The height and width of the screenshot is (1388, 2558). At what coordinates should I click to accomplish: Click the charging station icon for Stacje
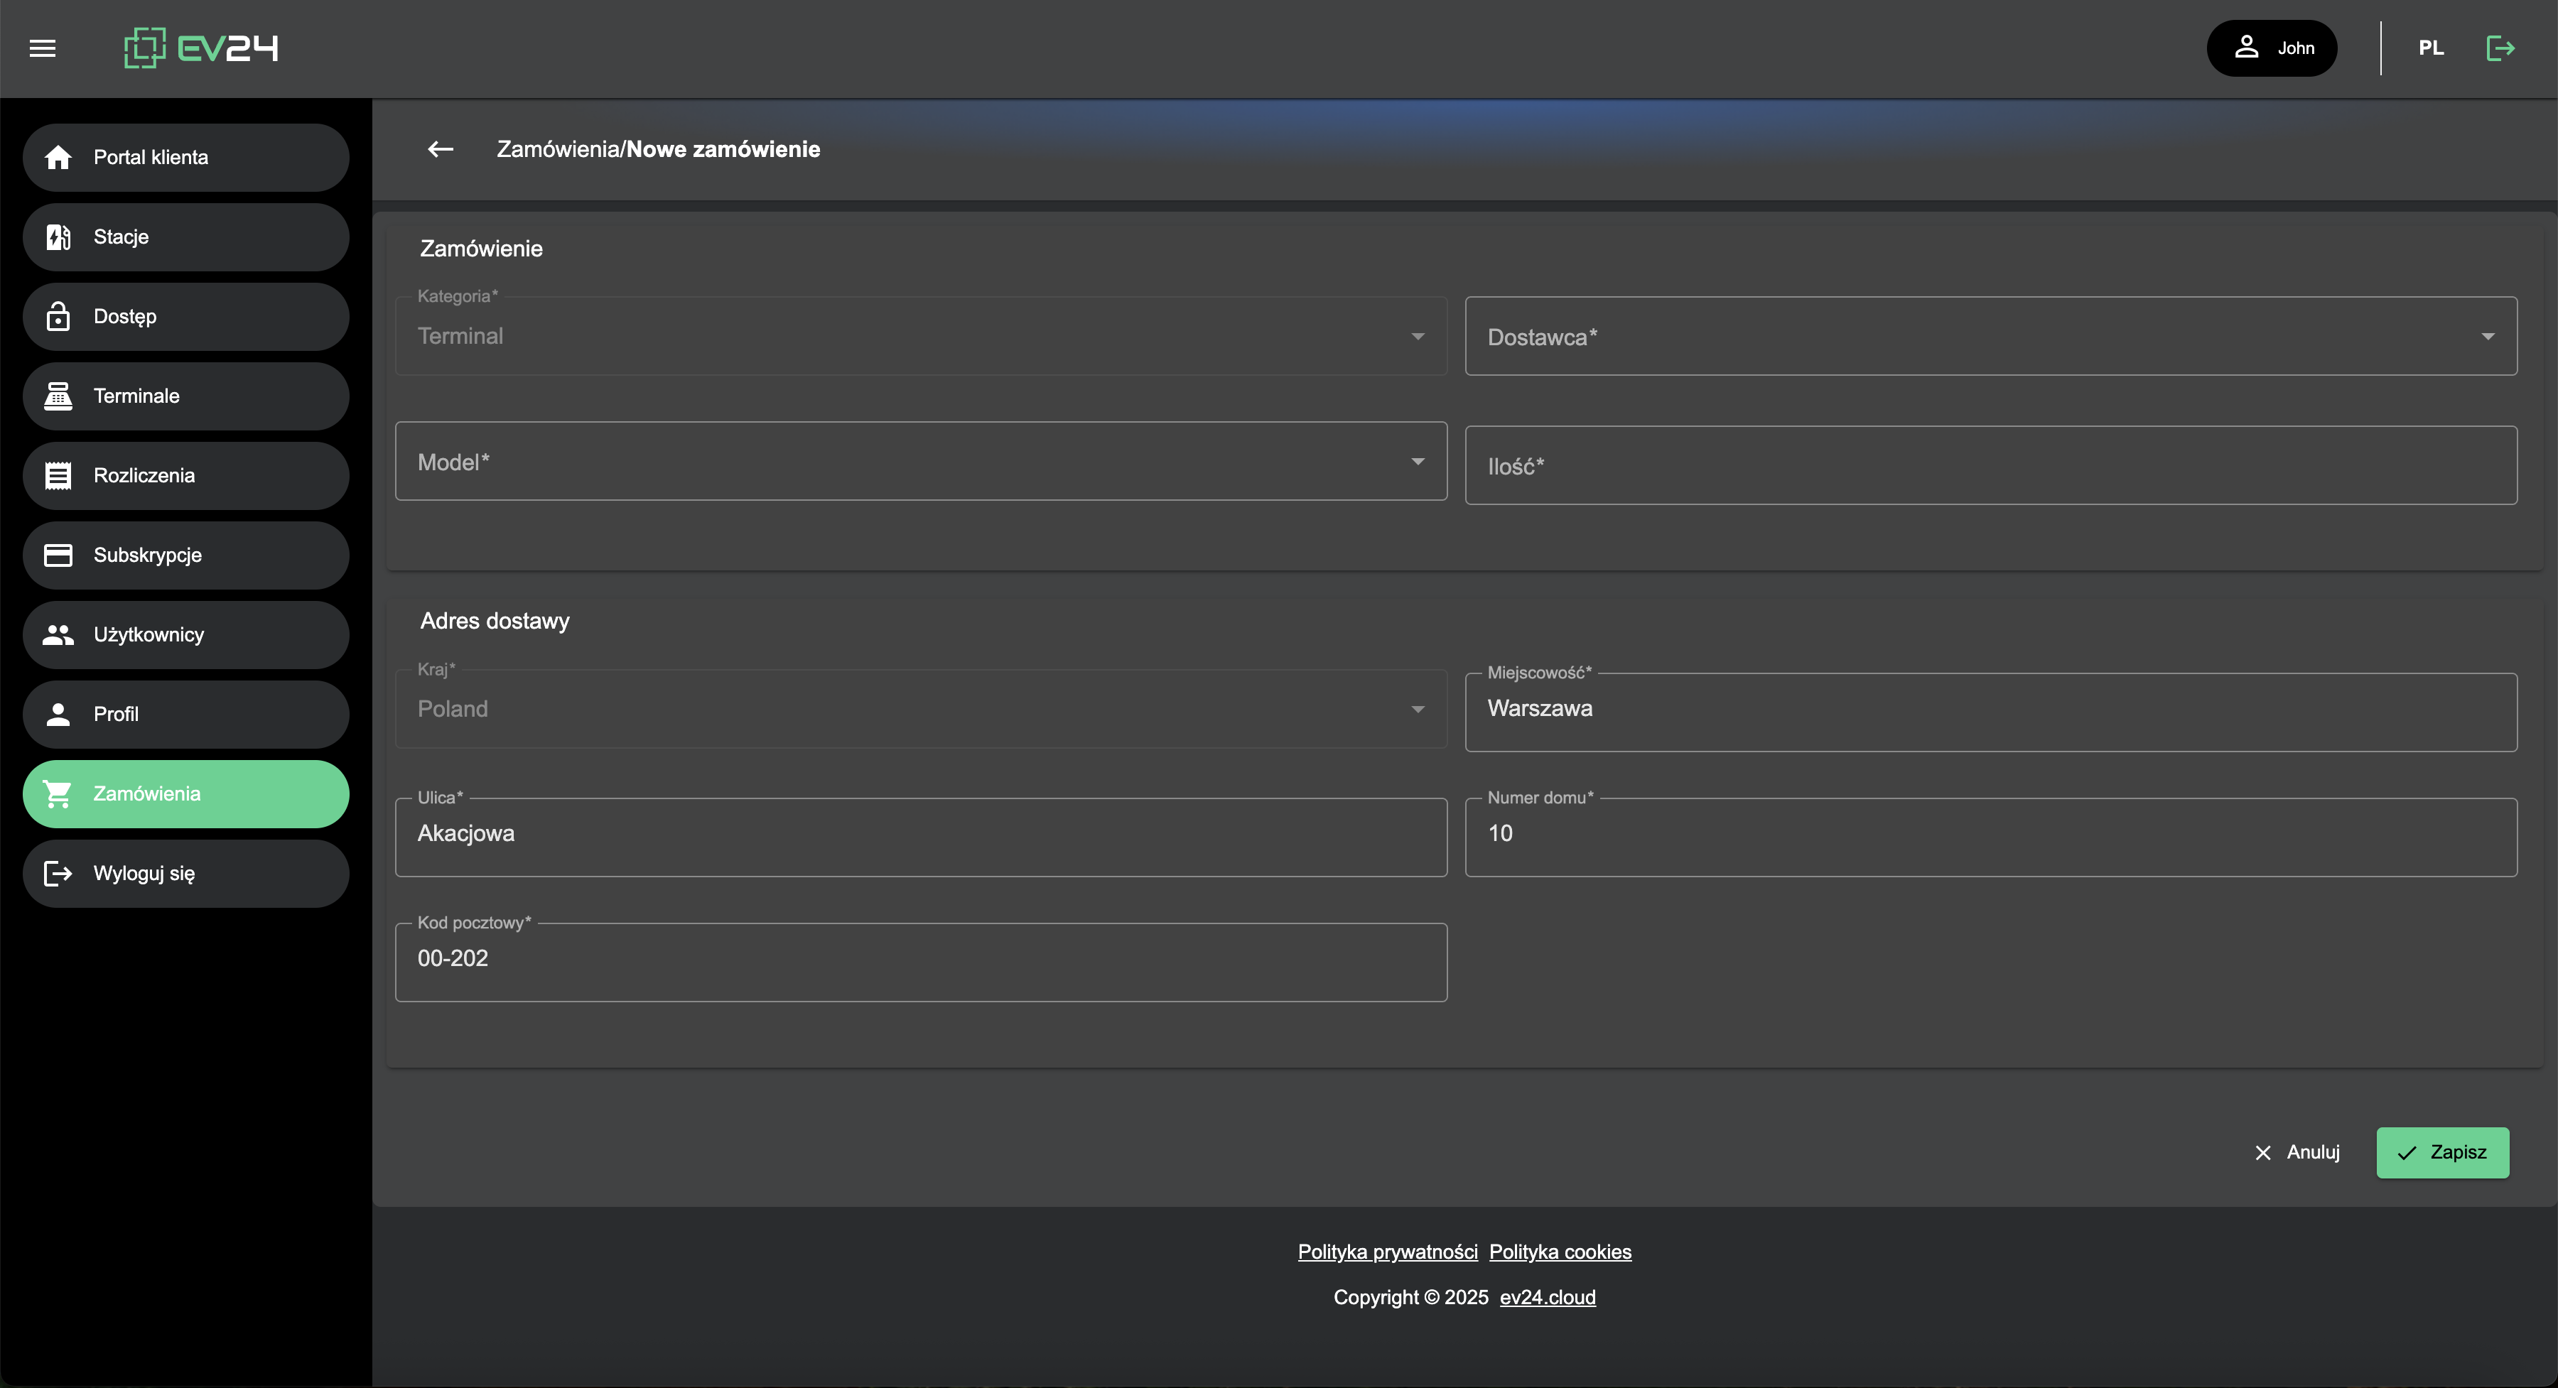[58, 237]
